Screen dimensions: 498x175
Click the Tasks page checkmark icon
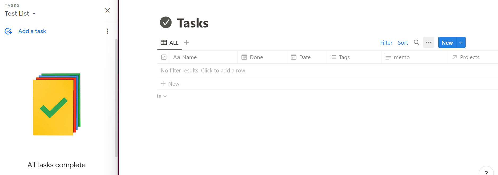click(166, 22)
